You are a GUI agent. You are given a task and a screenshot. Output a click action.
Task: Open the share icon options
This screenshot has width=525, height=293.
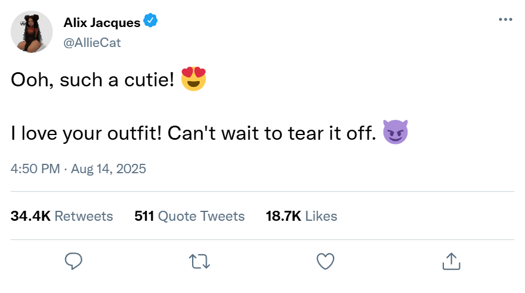451,260
